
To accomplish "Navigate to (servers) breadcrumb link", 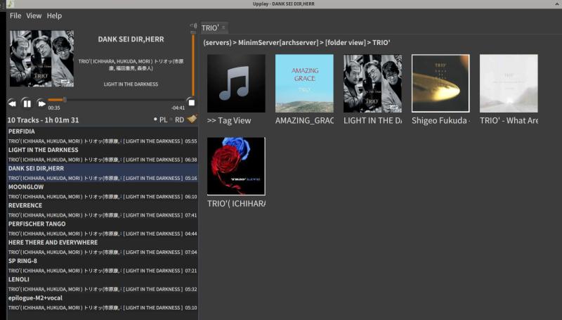I will tap(218, 43).
